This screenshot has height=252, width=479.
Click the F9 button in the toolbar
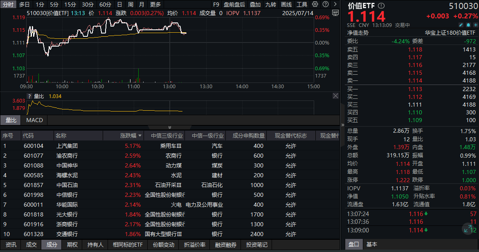[216, 4]
